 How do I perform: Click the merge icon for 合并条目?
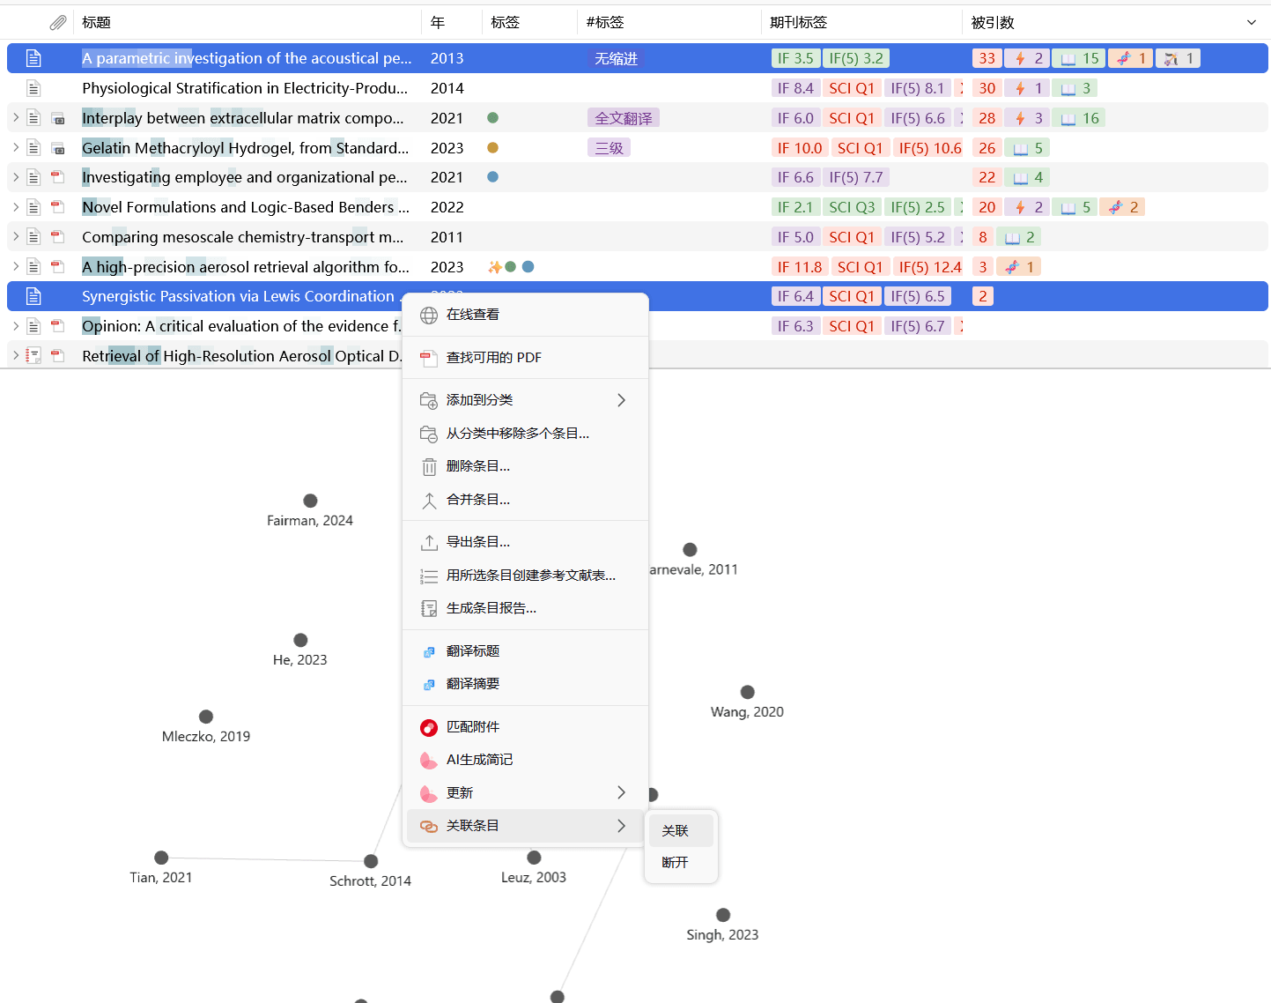[x=429, y=501]
